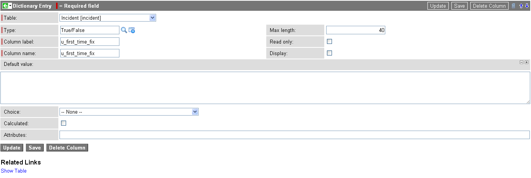Open the Type lookup magnifier icon
The width and height of the screenshot is (531, 178).
pos(124,30)
